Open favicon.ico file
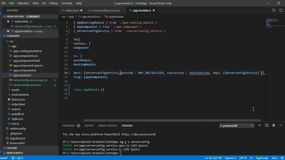Viewport: 285px width, 160px height. coord(18,100)
